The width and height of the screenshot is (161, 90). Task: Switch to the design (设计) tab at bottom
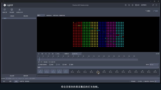coord(4,81)
